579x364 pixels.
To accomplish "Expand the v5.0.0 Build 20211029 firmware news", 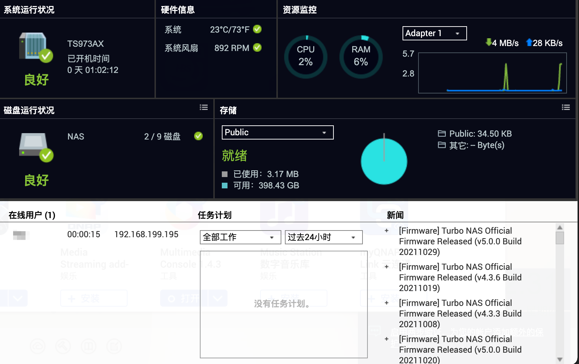I will click(387, 231).
